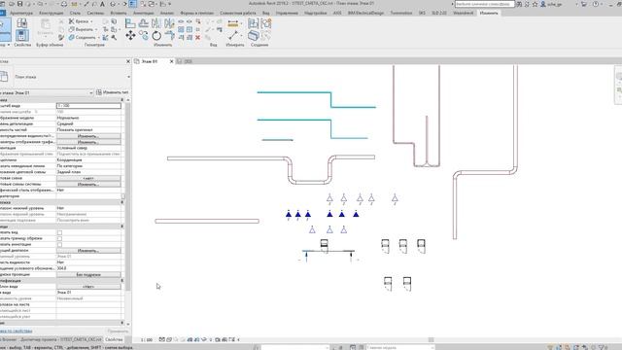This screenshot has width=622, height=350.
Task: Open the BIM Electrical Design ribbon tab
Action: pos(365,13)
